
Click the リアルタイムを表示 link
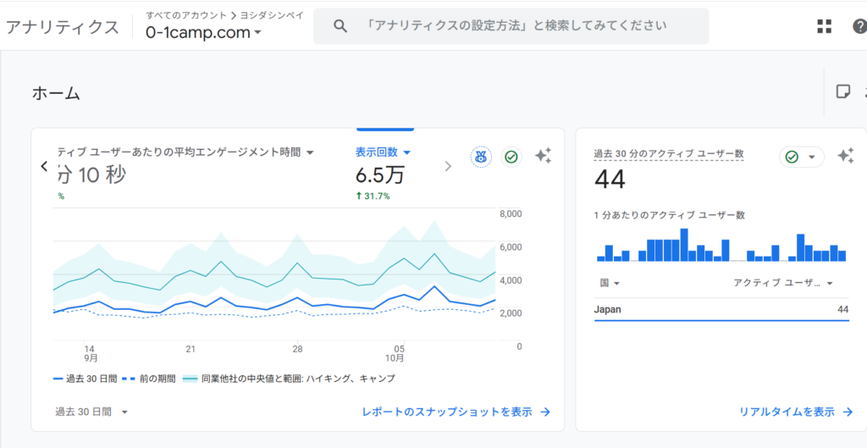796,412
